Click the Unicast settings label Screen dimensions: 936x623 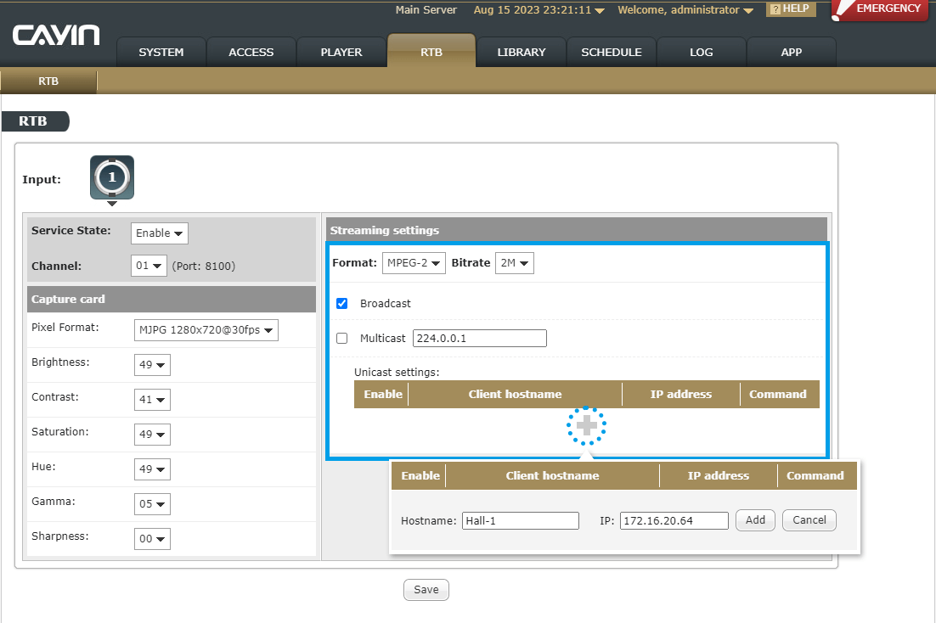397,373
